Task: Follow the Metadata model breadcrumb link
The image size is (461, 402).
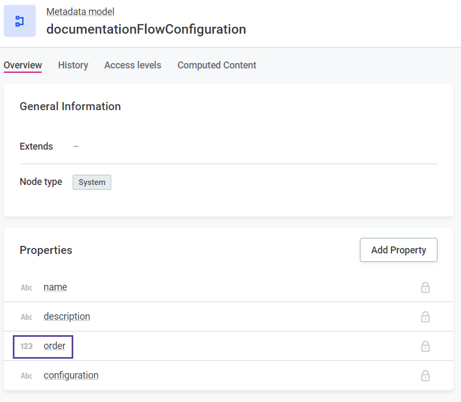Action: point(80,12)
